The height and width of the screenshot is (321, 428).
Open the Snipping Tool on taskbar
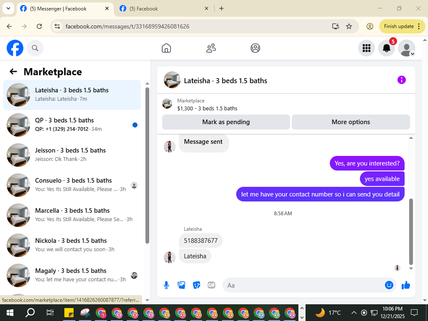pos(85,313)
